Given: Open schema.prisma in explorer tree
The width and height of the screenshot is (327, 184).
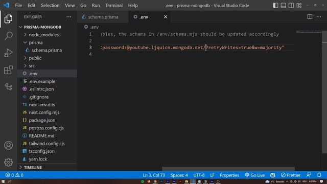Looking at the screenshot, I should (x=46, y=50).
